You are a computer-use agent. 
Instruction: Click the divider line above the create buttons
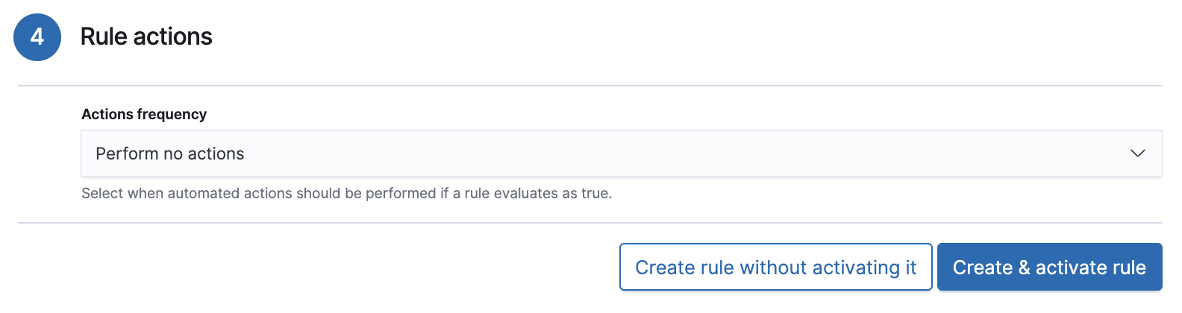tap(590, 223)
